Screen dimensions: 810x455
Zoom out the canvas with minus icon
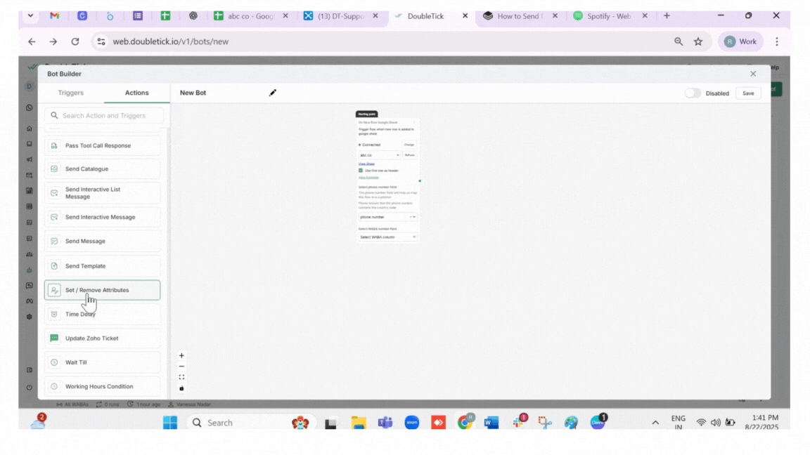181,367
